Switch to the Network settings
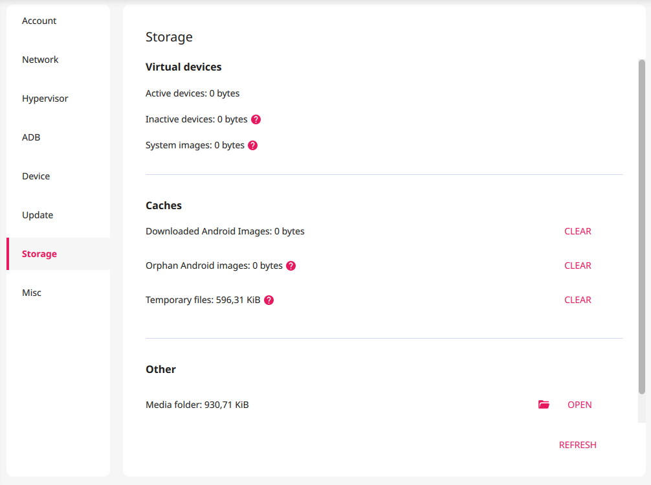 click(58, 60)
